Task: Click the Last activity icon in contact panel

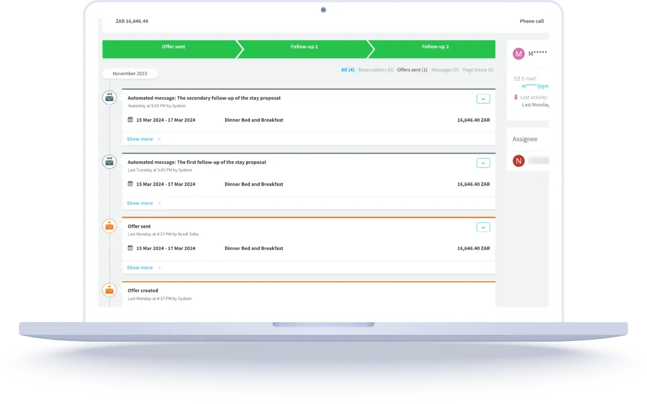Action: [516, 97]
